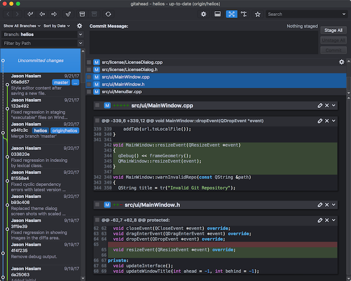Collapse the src/ui/MainWindow.h diff
The image size is (351, 281).
click(334, 205)
